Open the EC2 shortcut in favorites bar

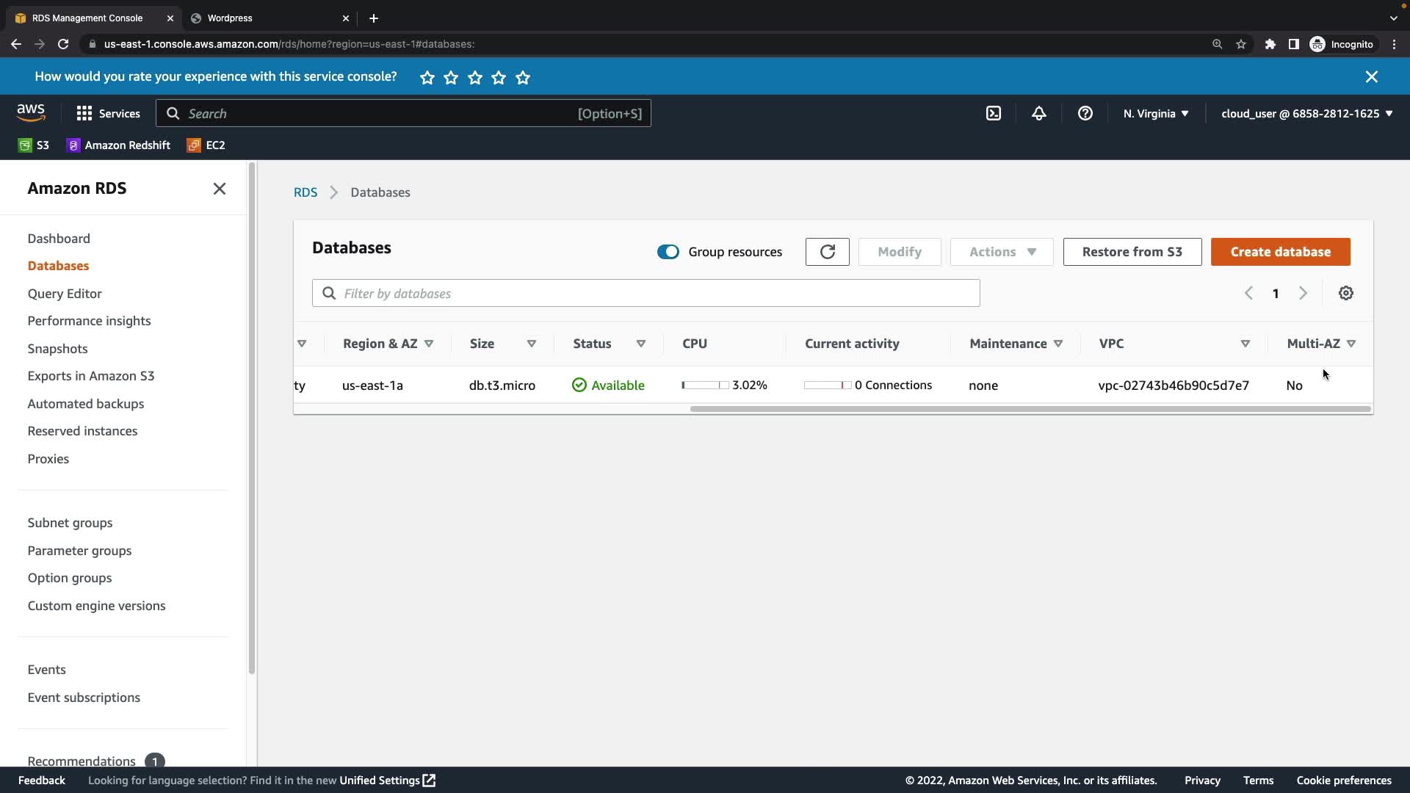[206, 145]
